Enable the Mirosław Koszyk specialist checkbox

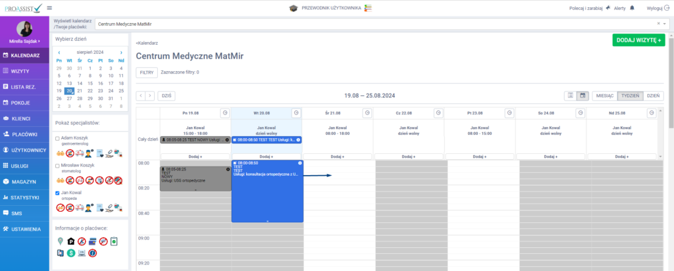tap(57, 165)
